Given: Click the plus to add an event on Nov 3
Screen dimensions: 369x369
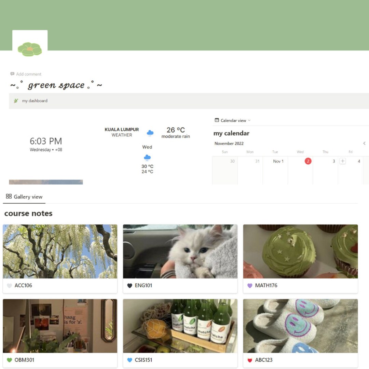Looking at the screenshot, I should [343, 161].
